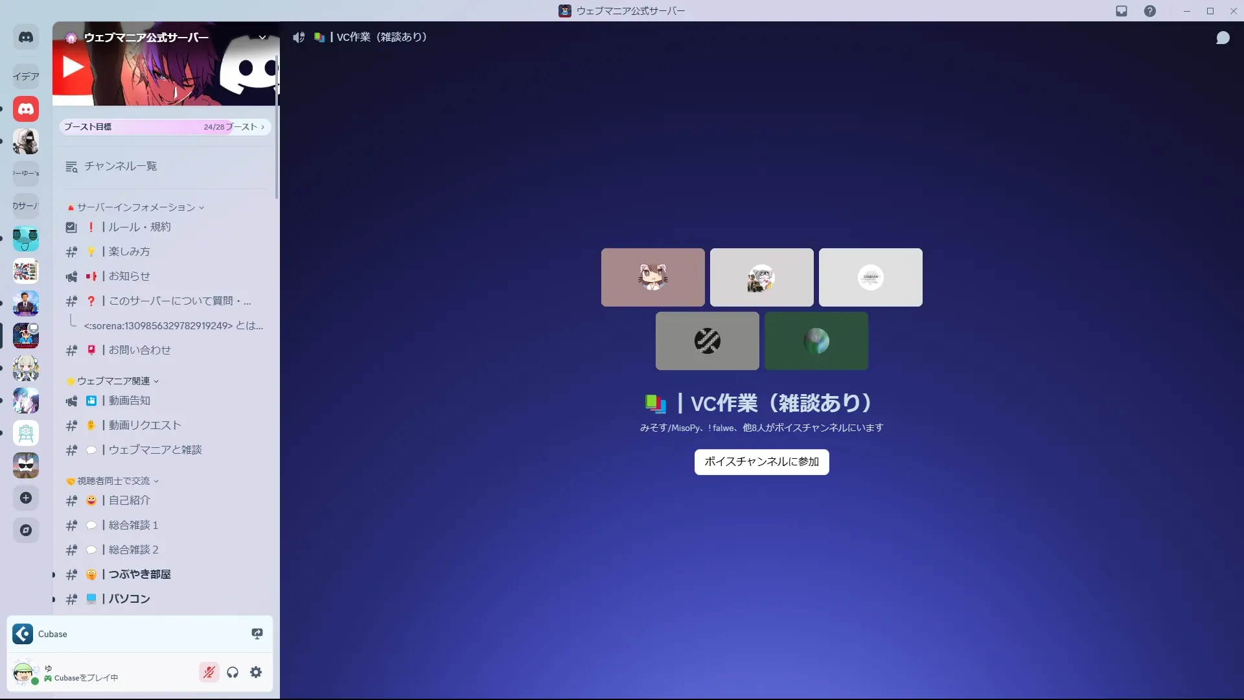1244x700 pixels.
Task: Open user settings gear icon
Action: pyautogui.click(x=256, y=672)
